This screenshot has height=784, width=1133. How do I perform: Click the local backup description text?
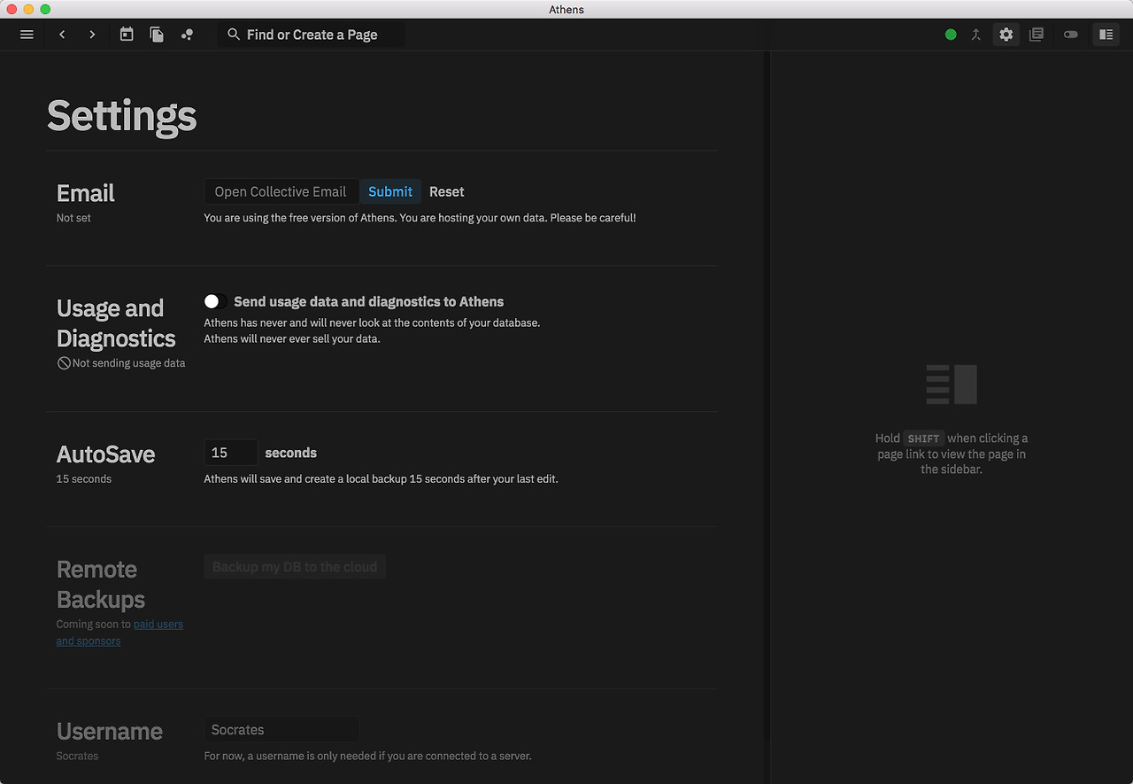382,479
